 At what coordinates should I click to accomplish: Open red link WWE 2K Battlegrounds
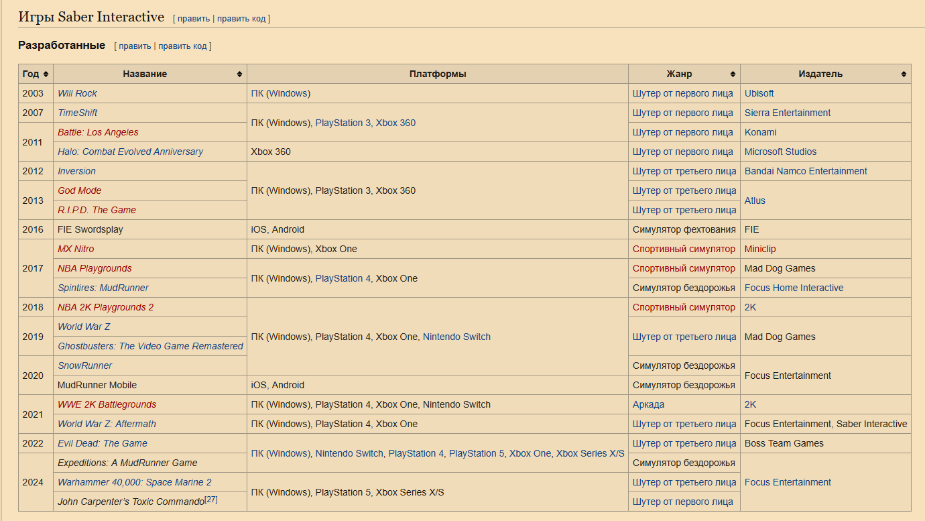(107, 404)
